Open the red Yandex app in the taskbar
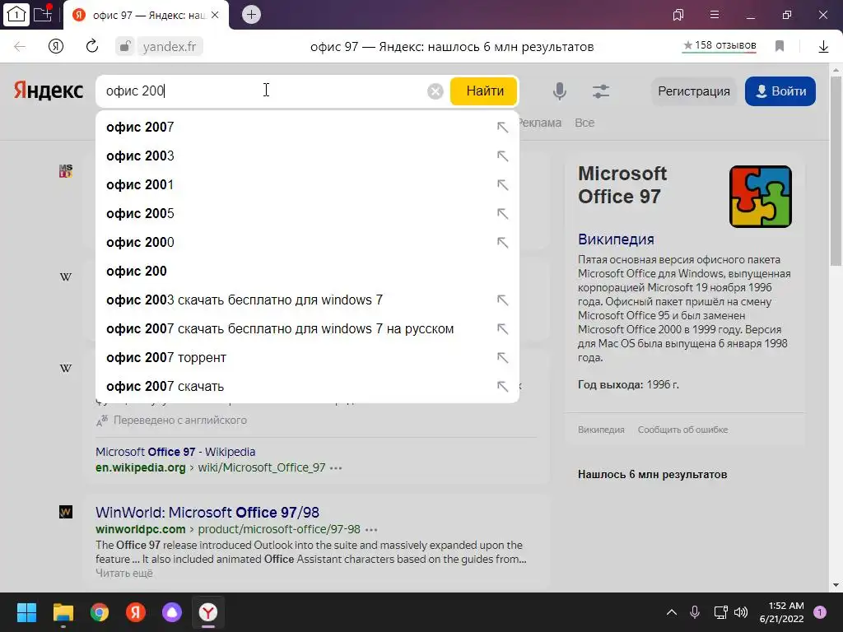This screenshot has width=843, height=632. click(136, 612)
